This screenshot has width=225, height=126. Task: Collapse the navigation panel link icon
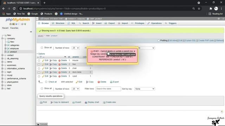tap(31, 32)
